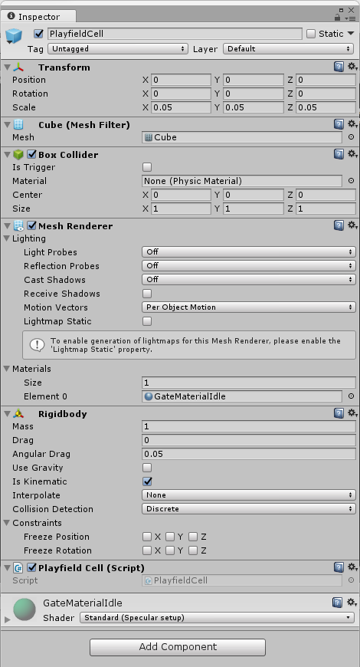
Task: Open the Playfield Cell script gear menu
Action: [x=352, y=567]
